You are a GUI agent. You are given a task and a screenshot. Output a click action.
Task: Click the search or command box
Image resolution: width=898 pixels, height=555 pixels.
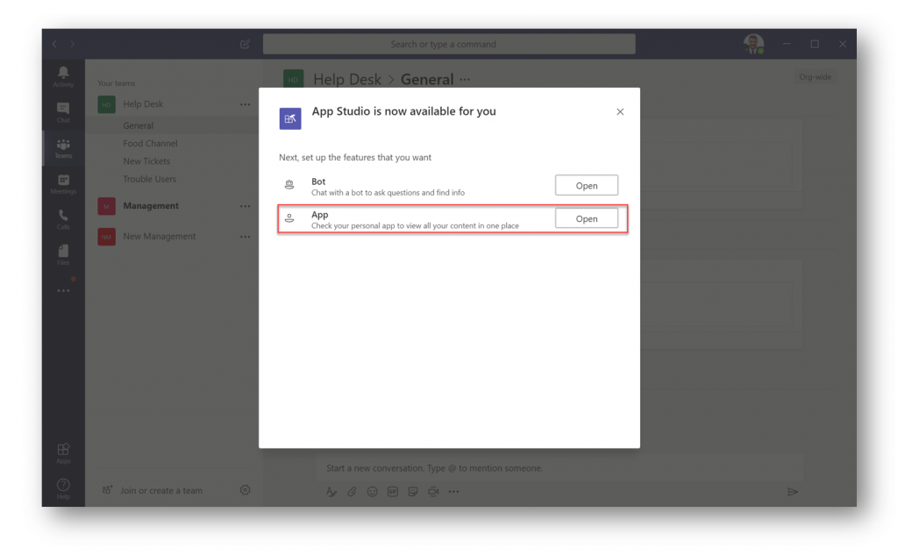(x=449, y=44)
